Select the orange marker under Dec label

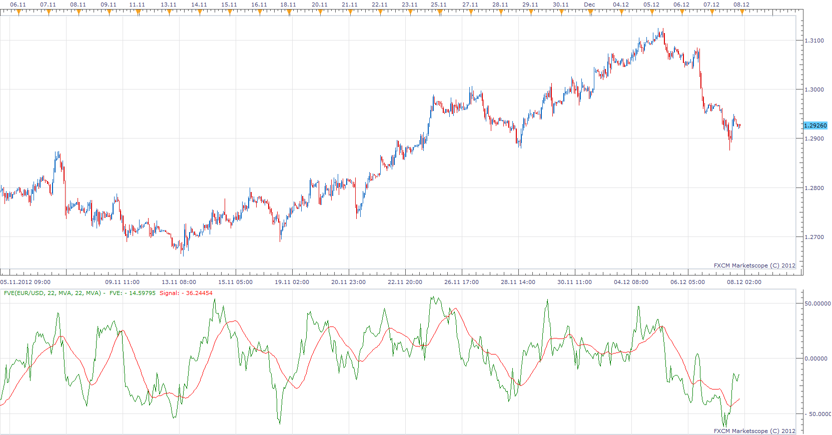(x=591, y=12)
